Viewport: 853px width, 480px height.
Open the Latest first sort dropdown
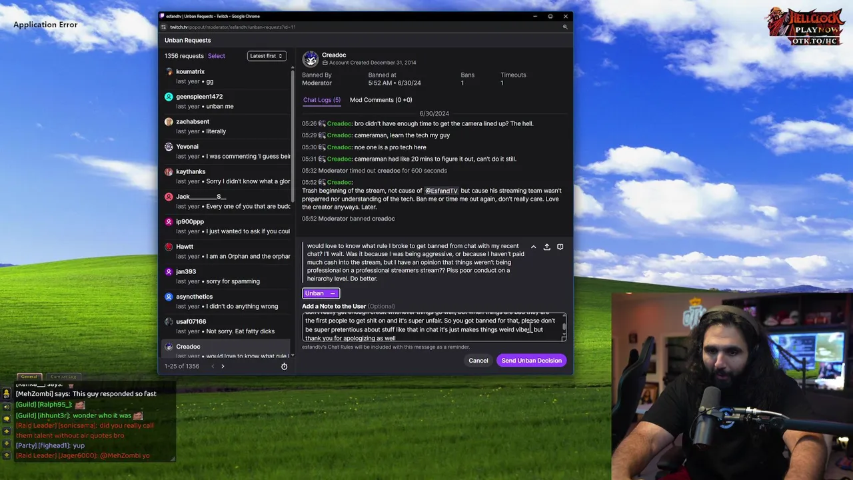(x=267, y=56)
